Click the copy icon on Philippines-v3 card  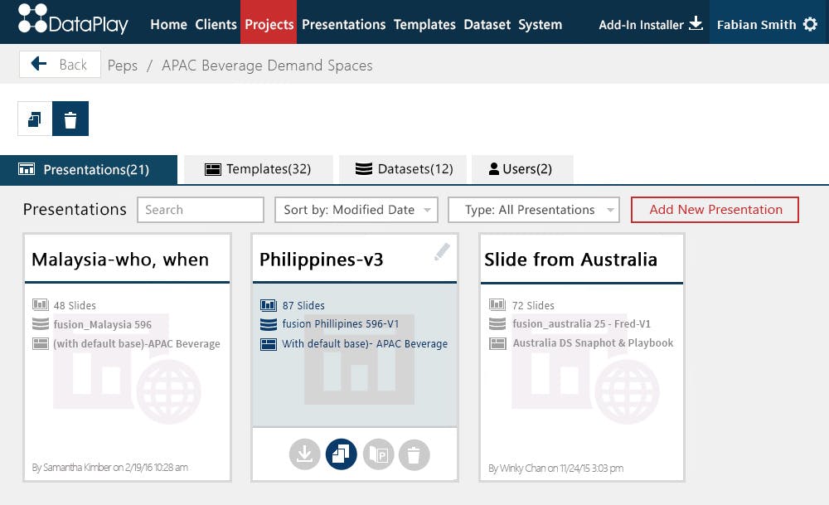pyautogui.click(x=341, y=454)
